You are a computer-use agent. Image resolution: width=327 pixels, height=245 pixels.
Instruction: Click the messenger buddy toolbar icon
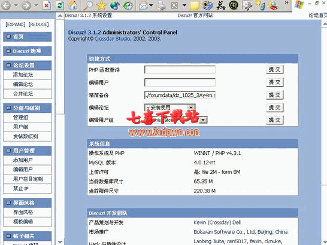(x=261, y=5)
